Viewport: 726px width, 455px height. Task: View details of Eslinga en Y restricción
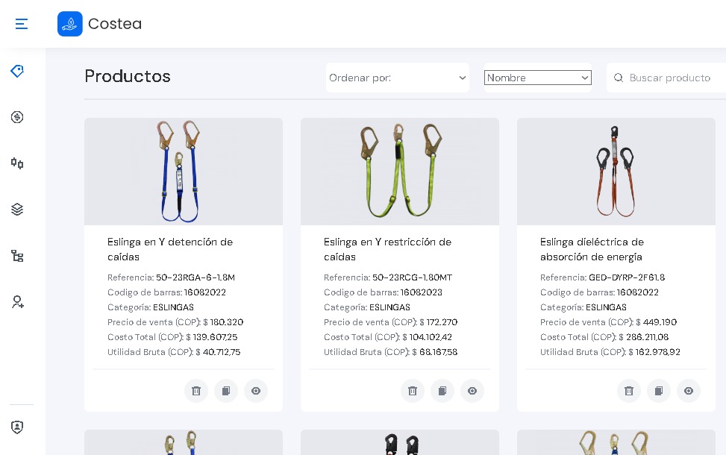[x=472, y=391]
